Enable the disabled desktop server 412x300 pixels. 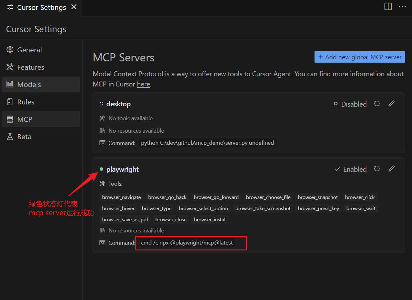(x=350, y=104)
